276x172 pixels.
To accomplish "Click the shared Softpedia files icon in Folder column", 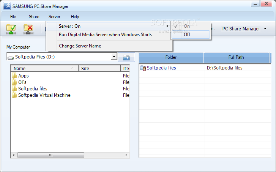I will point(143,68).
